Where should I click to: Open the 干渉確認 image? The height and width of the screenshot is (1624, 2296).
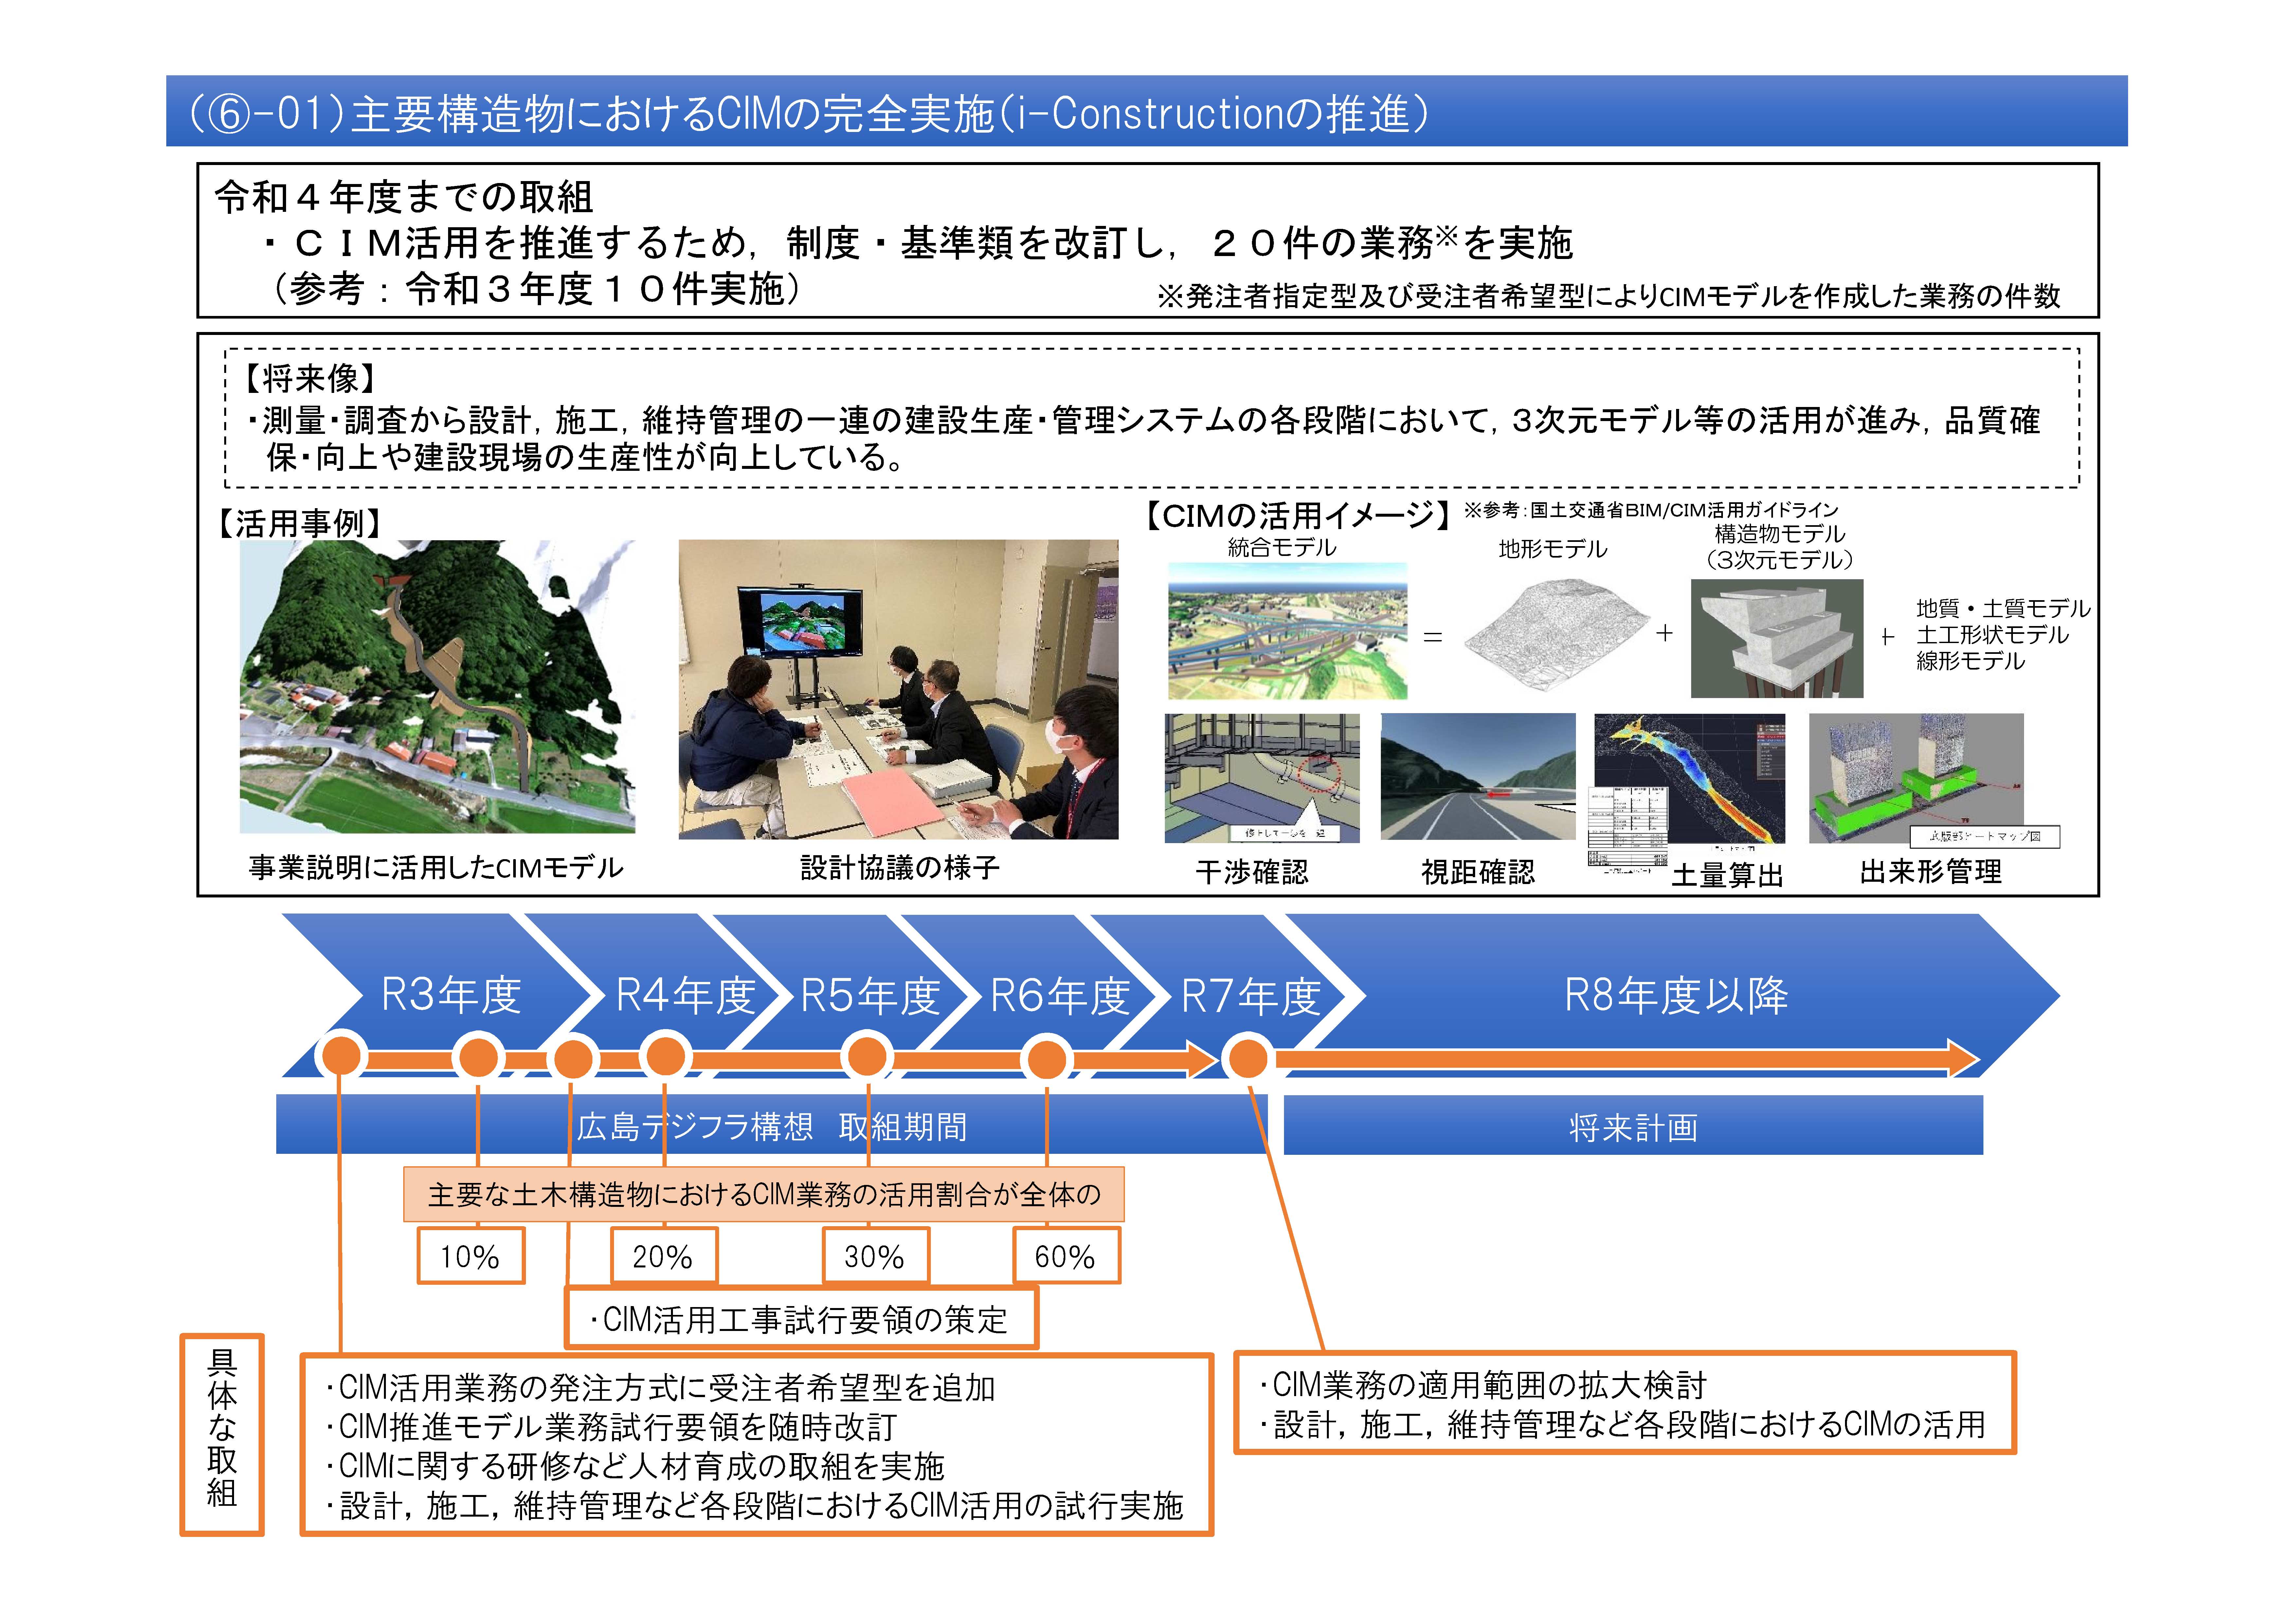click(1262, 779)
